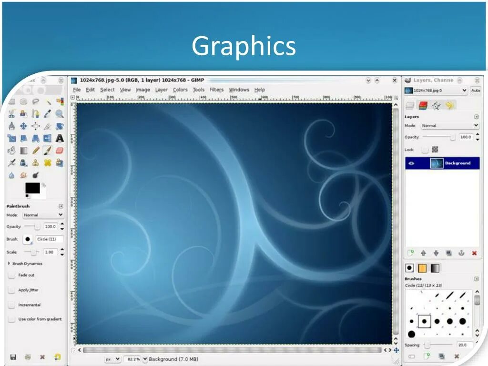Screen dimensions: 488x366
Task: Select the Color Picker tool
Action: (48, 113)
